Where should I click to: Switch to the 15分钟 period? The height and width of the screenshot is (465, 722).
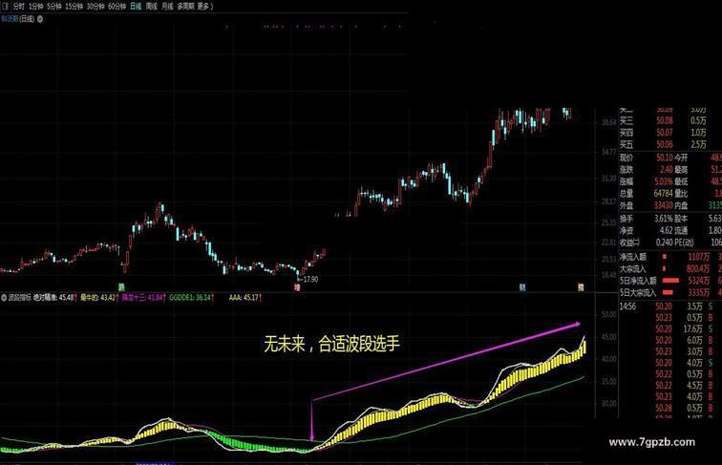[x=74, y=7]
